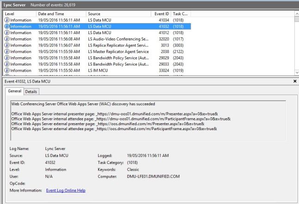Sort events by Level column header
Image resolution: width=299 pixels, height=204 pixels.
19,14
